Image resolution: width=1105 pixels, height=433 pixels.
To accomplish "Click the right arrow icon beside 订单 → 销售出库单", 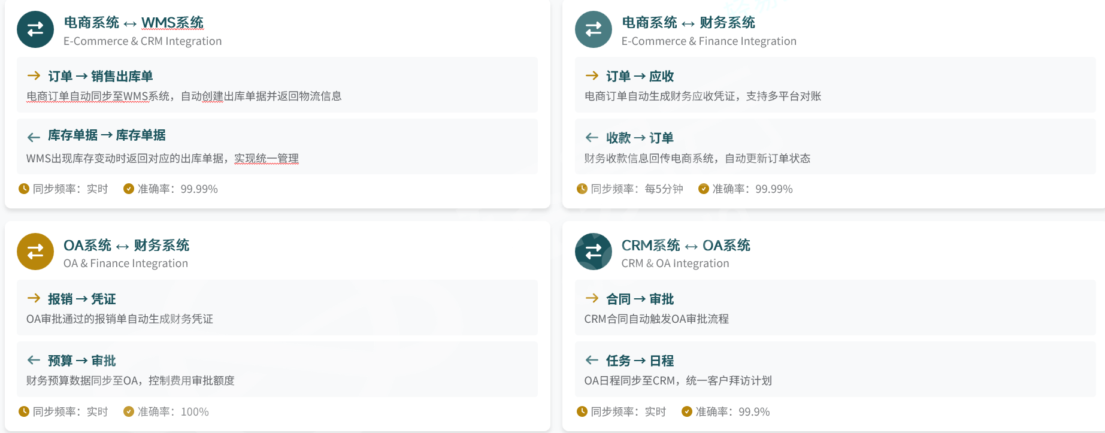I will pos(34,75).
